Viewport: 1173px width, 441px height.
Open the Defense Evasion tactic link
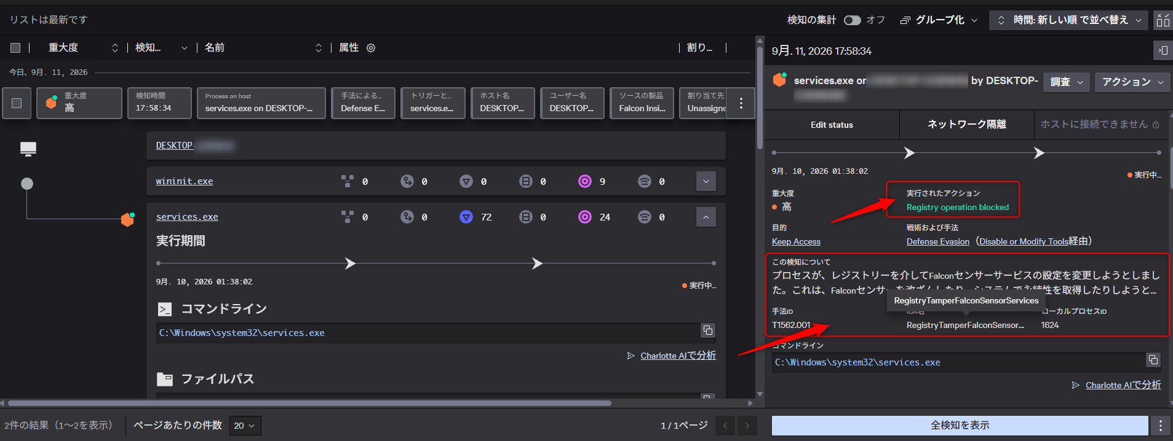[x=938, y=241]
